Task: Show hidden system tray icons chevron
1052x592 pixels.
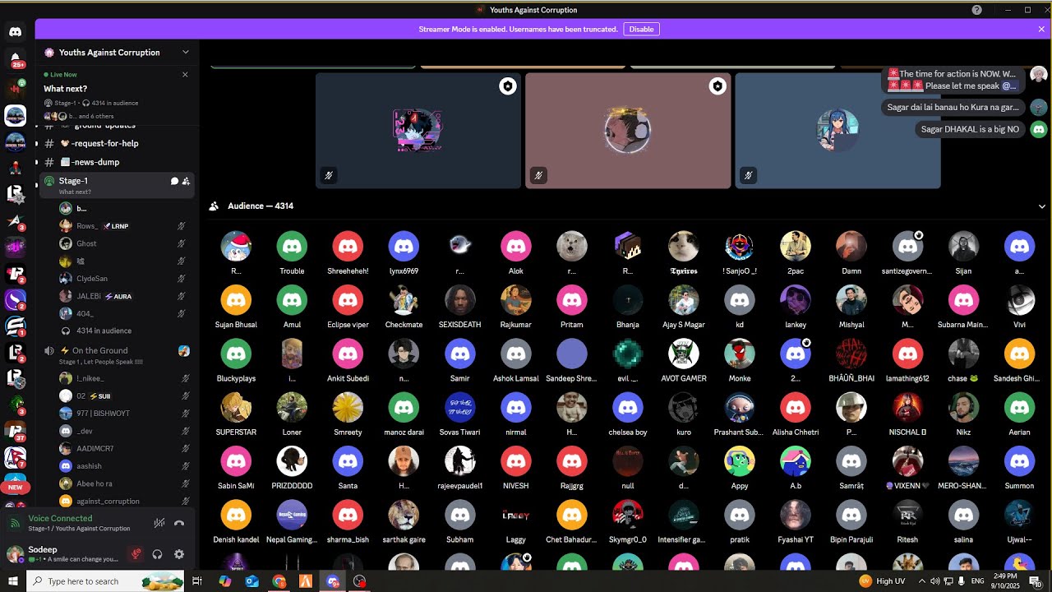Action: (x=921, y=581)
